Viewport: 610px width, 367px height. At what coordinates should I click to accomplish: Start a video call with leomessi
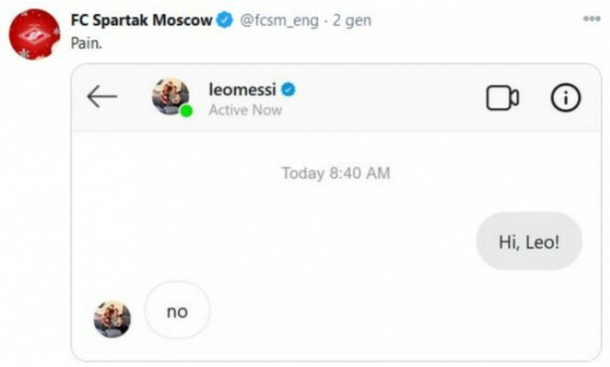502,98
